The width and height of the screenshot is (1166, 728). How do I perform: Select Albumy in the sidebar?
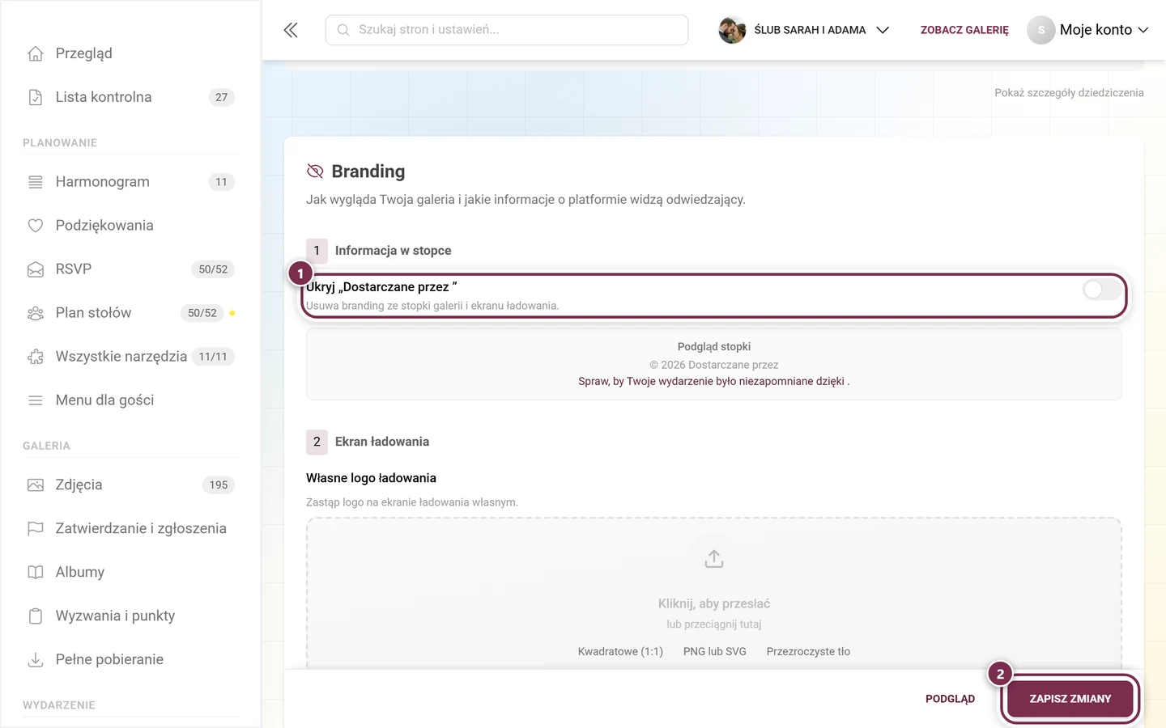(130, 573)
